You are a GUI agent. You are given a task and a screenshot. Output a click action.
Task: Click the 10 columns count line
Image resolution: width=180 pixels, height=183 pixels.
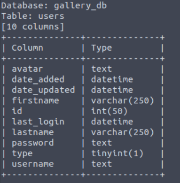click(x=33, y=27)
